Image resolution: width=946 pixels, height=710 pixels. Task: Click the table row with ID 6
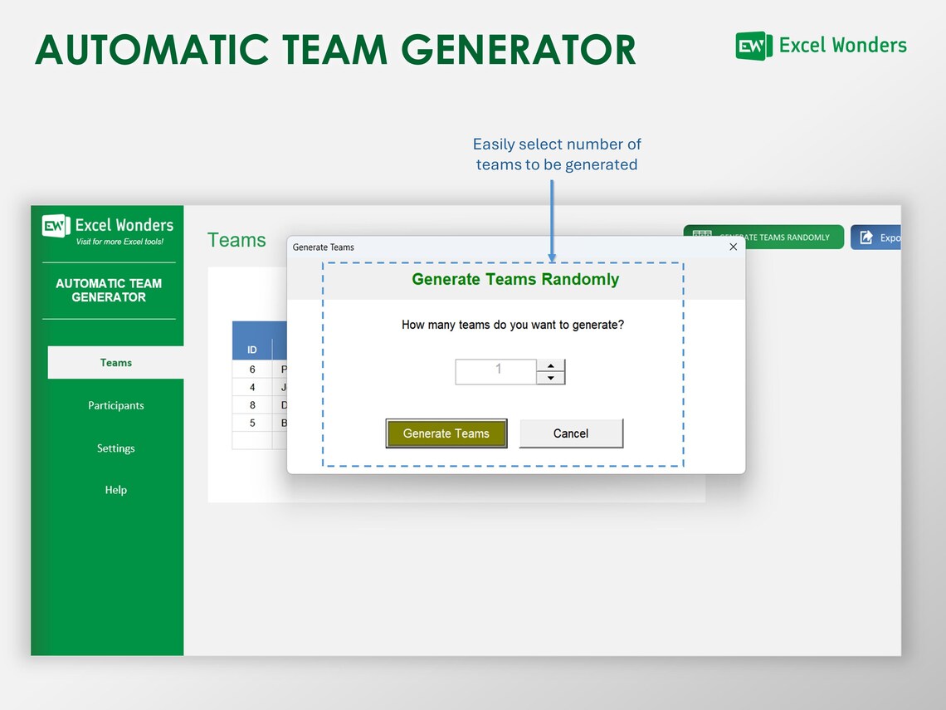[x=251, y=370]
